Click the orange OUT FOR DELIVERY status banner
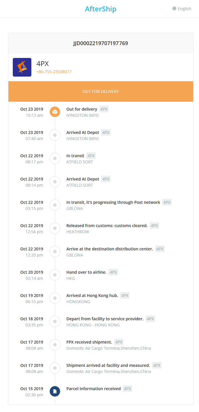Viewport: 199px width, 412px height. coord(101,91)
